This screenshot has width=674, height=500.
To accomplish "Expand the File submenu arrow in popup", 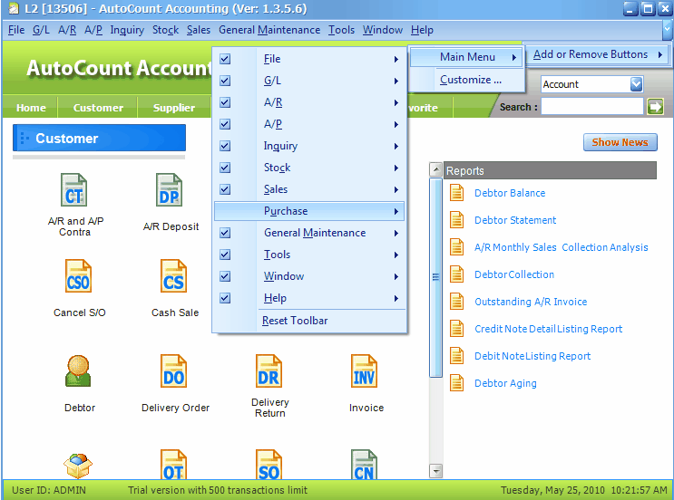I will click(x=396, y=59).
